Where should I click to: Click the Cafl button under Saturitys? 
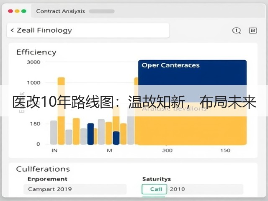point(155,189)
